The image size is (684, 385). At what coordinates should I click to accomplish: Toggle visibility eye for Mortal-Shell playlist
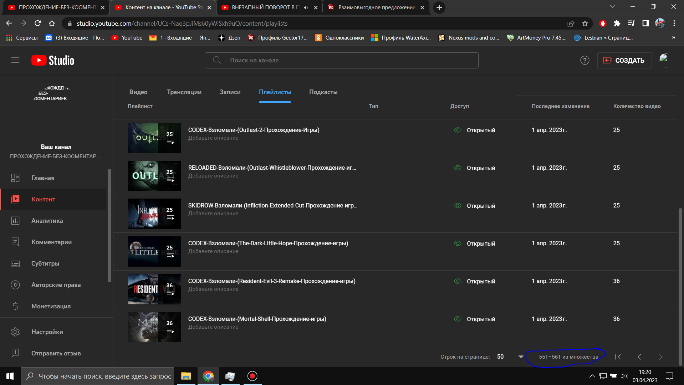(x=458, y=319)
